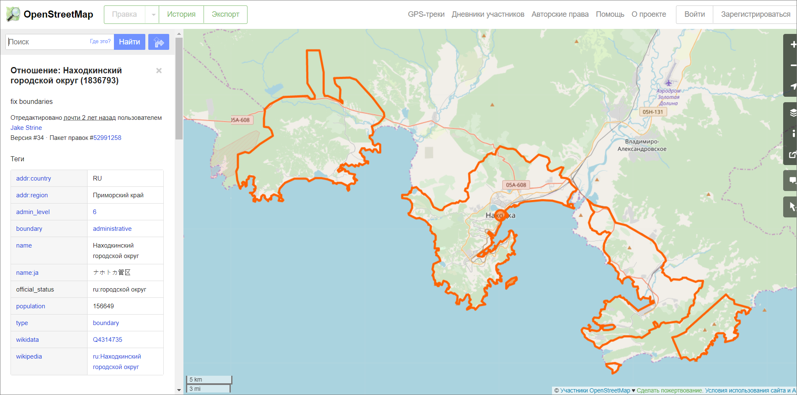The image size is (797, 395).
Task: Click the OpenStreetMap logo icon
Action: point(13,14)
